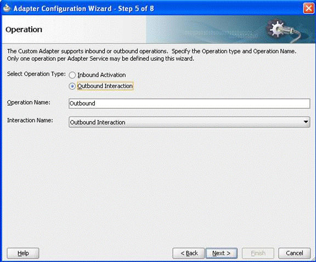Click the Select Operation Type label
The height and width of the screenshot is (262, 316).
click(x=36, y=74)
